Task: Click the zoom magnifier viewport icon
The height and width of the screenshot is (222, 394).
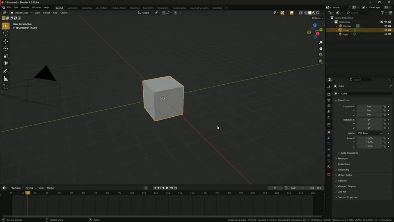Action: (x=321, y=42)
